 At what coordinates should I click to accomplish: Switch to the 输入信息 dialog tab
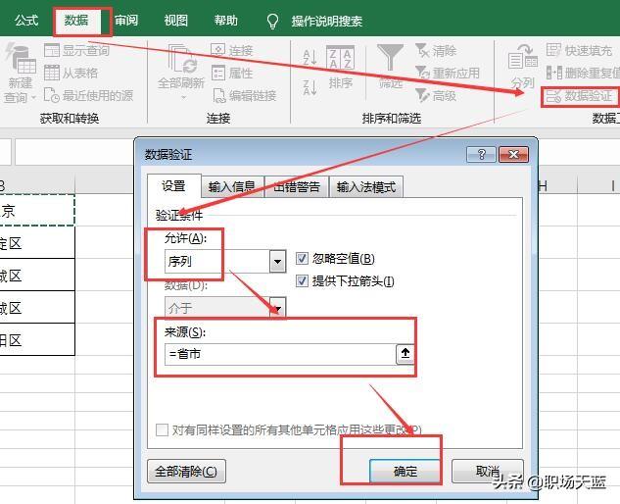[232, 186]
